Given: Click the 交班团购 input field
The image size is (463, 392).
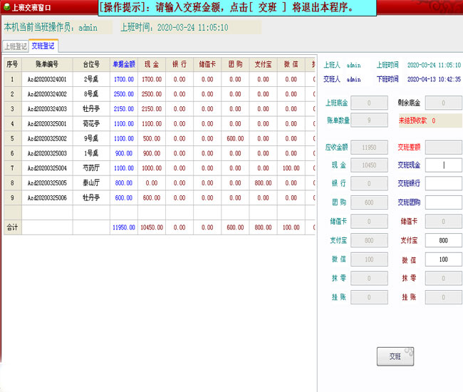Looking at the screenshot, I should pos(444,202).
